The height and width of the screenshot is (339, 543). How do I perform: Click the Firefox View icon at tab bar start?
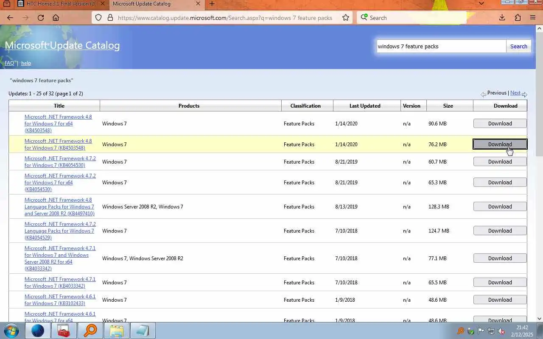(x=7, y=4)
